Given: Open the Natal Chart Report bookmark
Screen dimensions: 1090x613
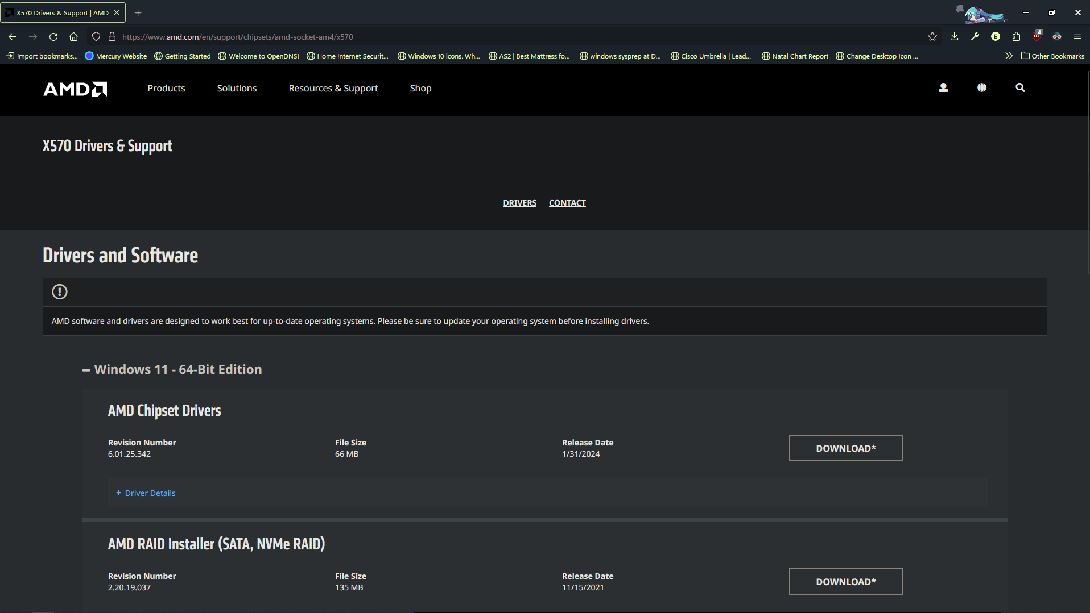Looking at the screenshot, I should (x=795, y=56).
